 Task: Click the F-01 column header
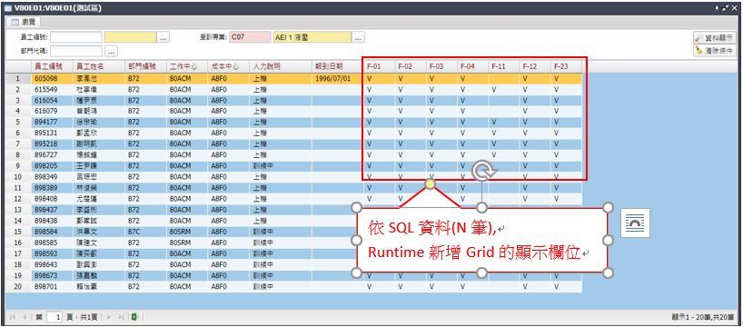[379, 67]
